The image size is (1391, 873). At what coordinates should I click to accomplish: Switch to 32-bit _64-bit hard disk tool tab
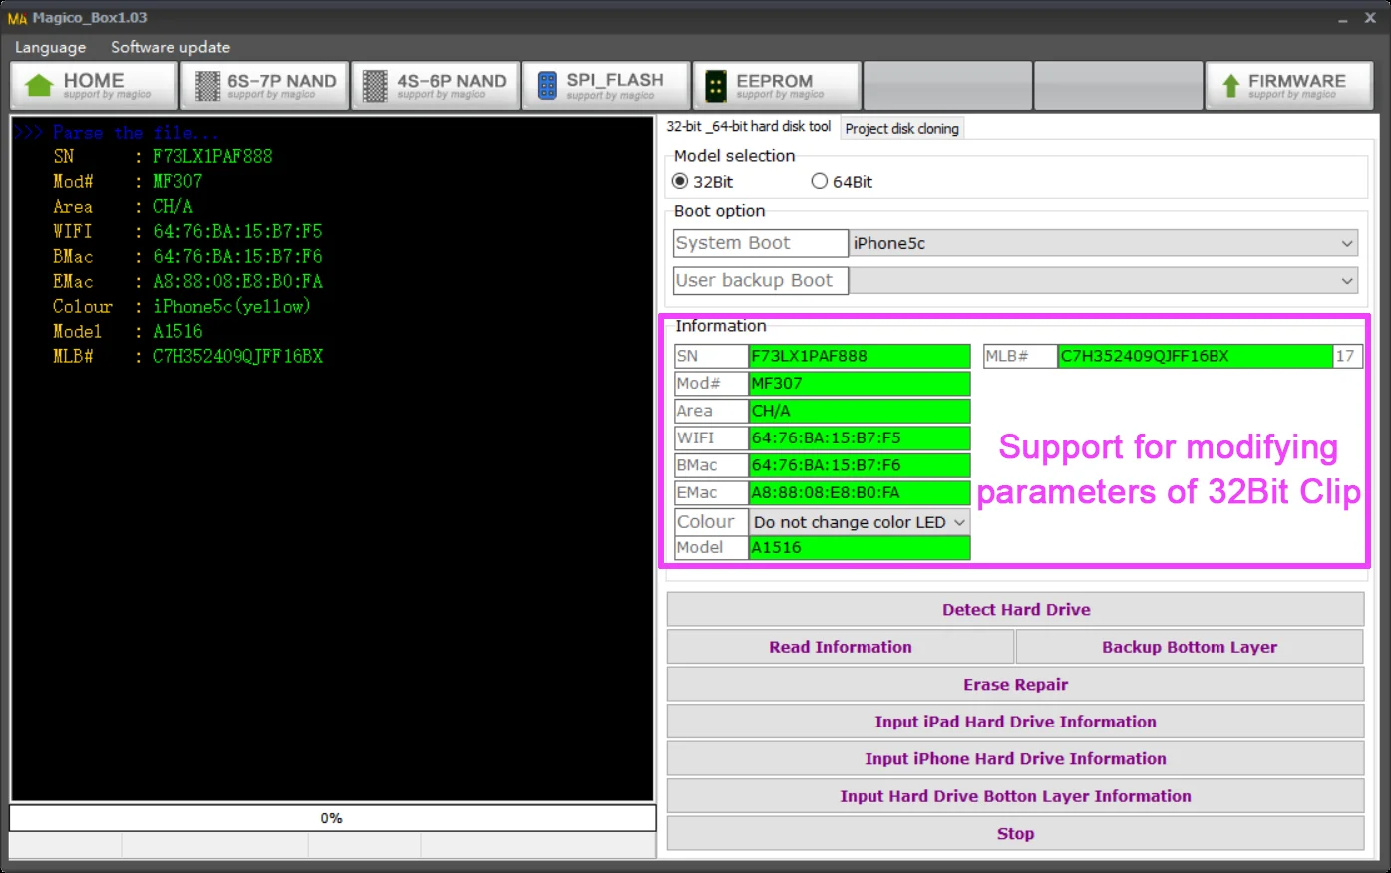[749, 127]
